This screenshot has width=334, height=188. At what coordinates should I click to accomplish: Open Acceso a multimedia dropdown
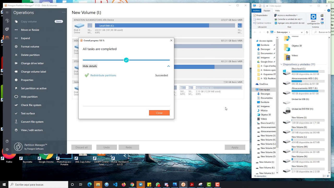[x=286, y=15]
